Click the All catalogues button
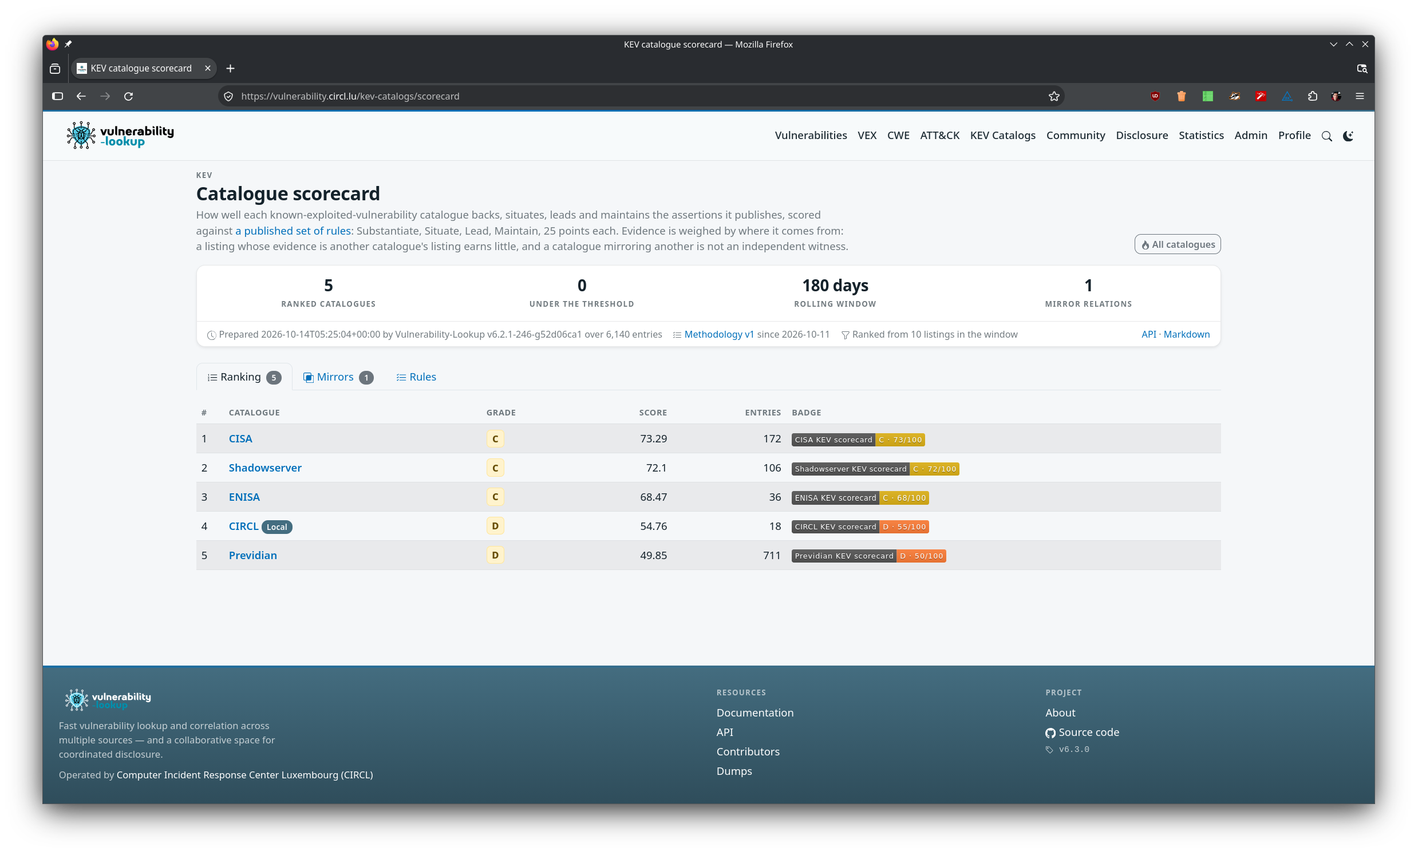 tap(1178, 244)
